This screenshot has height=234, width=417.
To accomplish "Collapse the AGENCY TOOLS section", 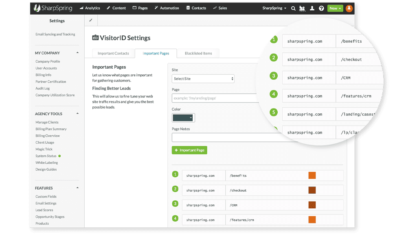I will pyautogui.click(x=77, y=114).
